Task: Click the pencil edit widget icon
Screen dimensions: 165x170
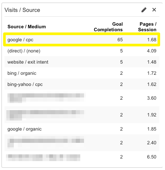Action: 144,10
